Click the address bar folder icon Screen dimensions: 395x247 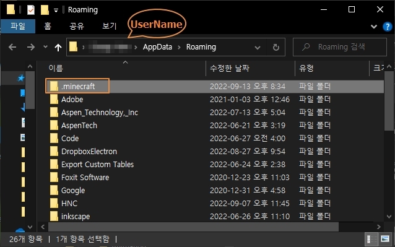(x=73, y=47)
